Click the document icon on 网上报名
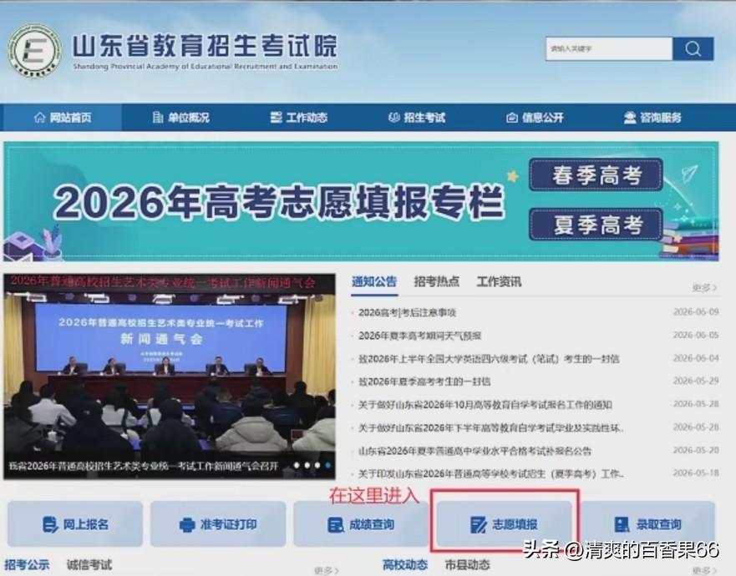Viewport: 736px width, 576px height. pos(49,524)
